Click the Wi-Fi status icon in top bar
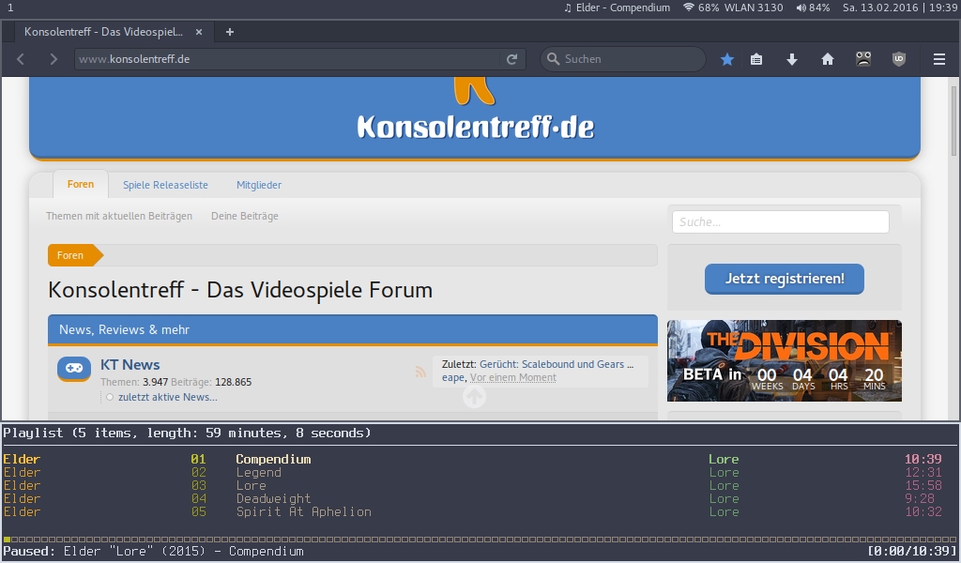This screenshot has width=961, height=563. coord(689,8)
